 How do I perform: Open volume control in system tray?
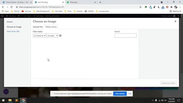(165, 100)
